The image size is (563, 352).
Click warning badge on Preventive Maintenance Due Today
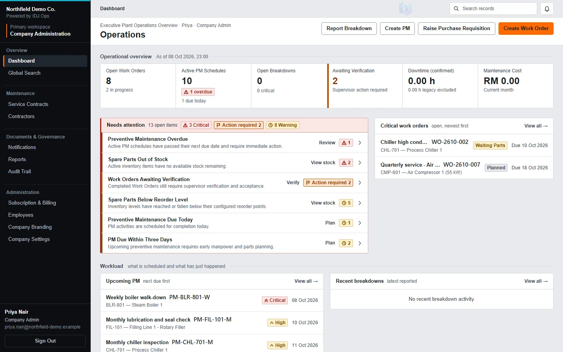pyautogui.click(x=346, y=223)
